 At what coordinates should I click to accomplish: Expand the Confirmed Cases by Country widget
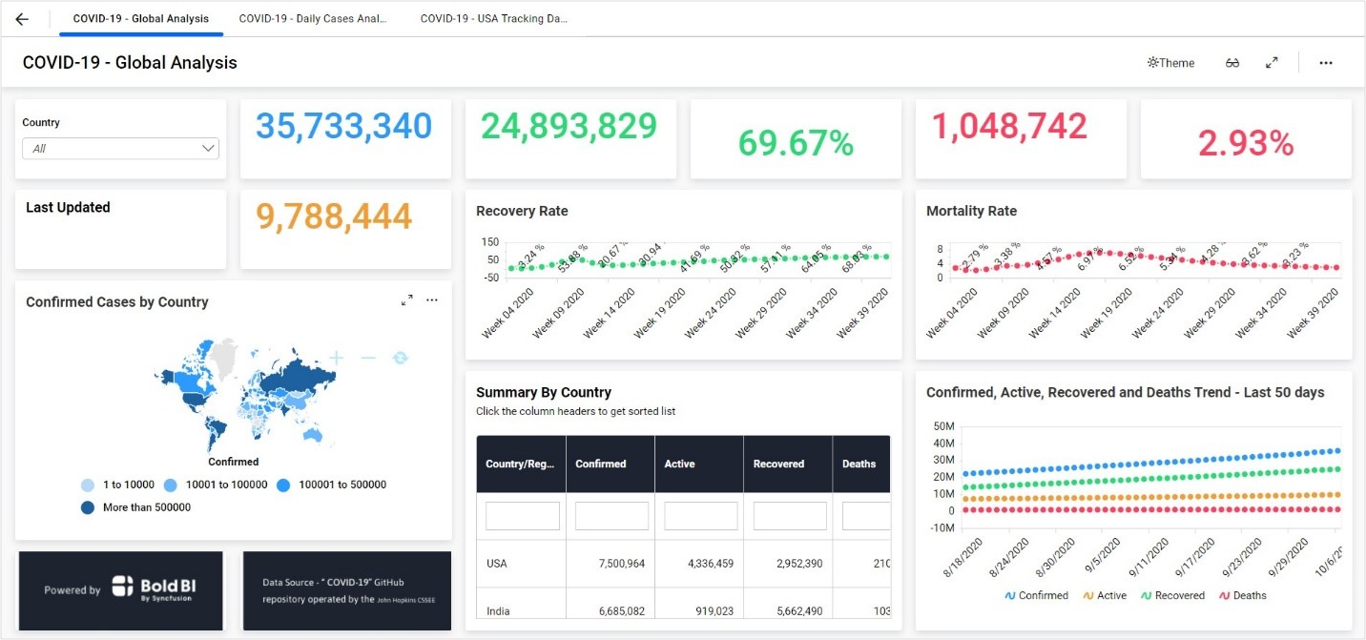coord(405,299)
